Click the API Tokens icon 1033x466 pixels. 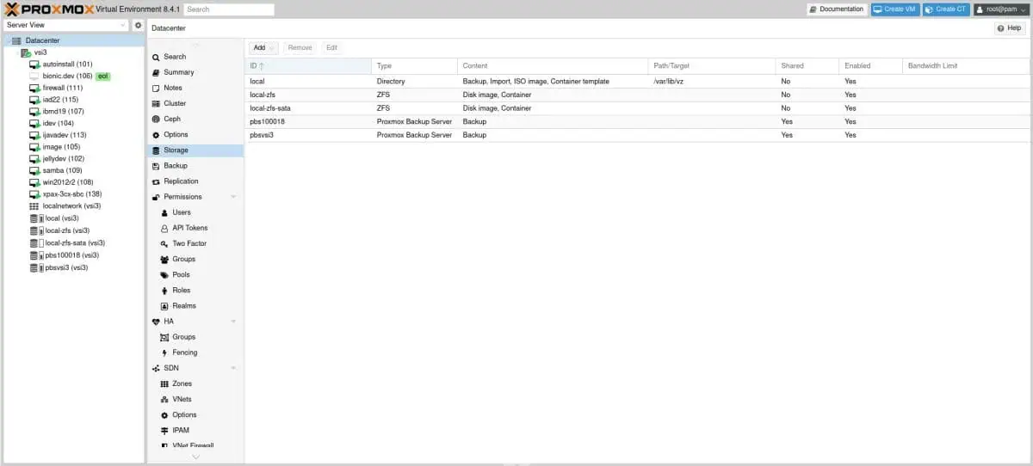coord(164,229)
